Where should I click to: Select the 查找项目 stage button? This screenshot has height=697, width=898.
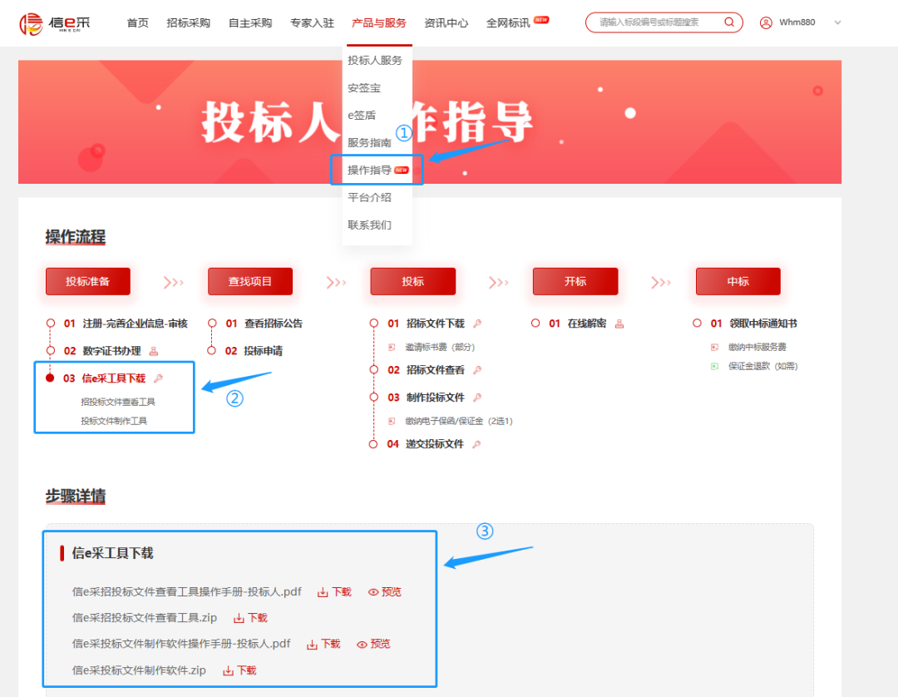pyautogui.click(x=250, y=281)
